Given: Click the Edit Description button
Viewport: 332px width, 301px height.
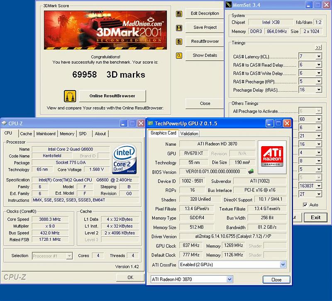Looking at the screenshot, I should tap(205, 13).
